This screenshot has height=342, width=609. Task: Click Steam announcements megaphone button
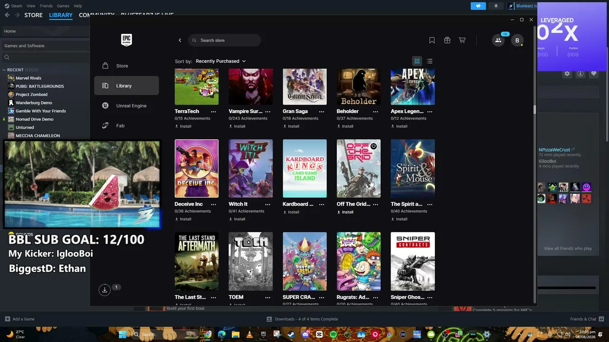(478, 6)
